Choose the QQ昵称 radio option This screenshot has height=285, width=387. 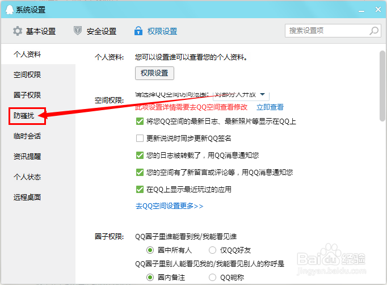[x=212, y=278]
